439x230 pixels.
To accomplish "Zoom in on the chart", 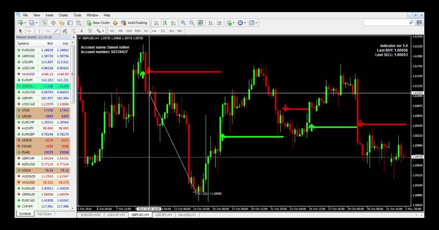I will pos(183,23).
